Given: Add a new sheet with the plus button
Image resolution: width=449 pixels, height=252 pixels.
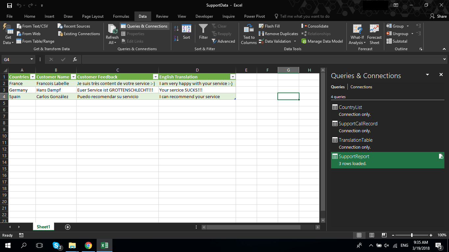Looking at the screenshot, I should click(67, 226).
